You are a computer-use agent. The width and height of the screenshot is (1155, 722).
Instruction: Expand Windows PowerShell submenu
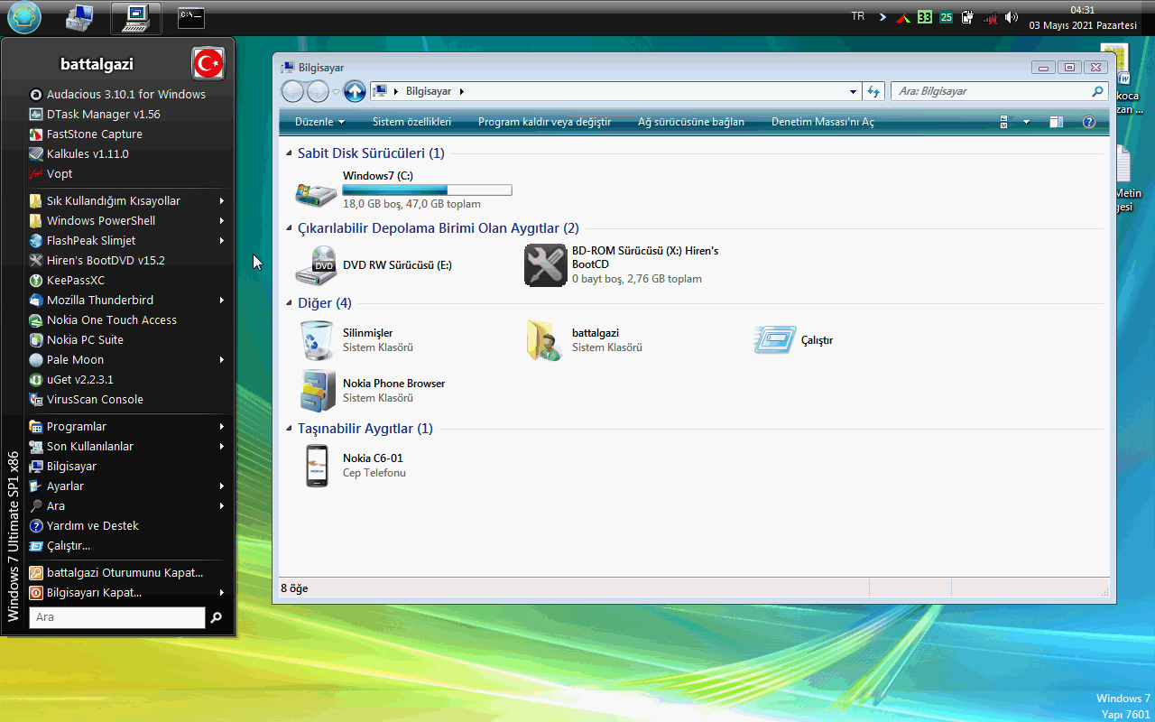[x=126, y=220]
